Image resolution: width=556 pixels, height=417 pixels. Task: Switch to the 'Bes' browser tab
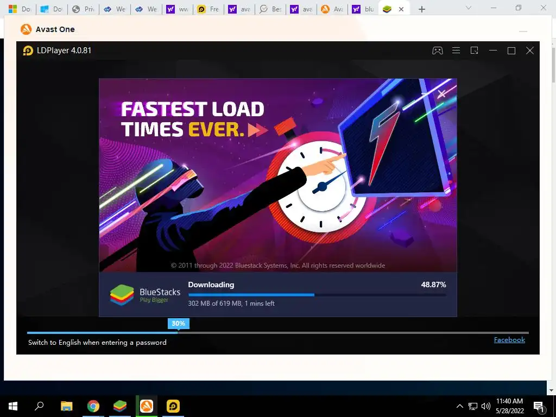270,9
